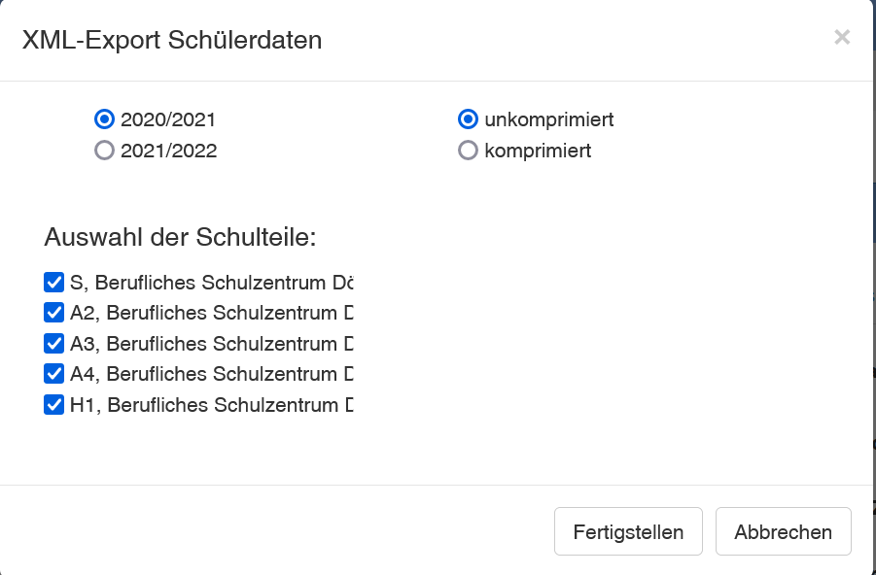This screenshot has height=575, width=876.
Task: Click the label text A4, Berufliches Schulzentrum
Action: (x=211, y=373)
